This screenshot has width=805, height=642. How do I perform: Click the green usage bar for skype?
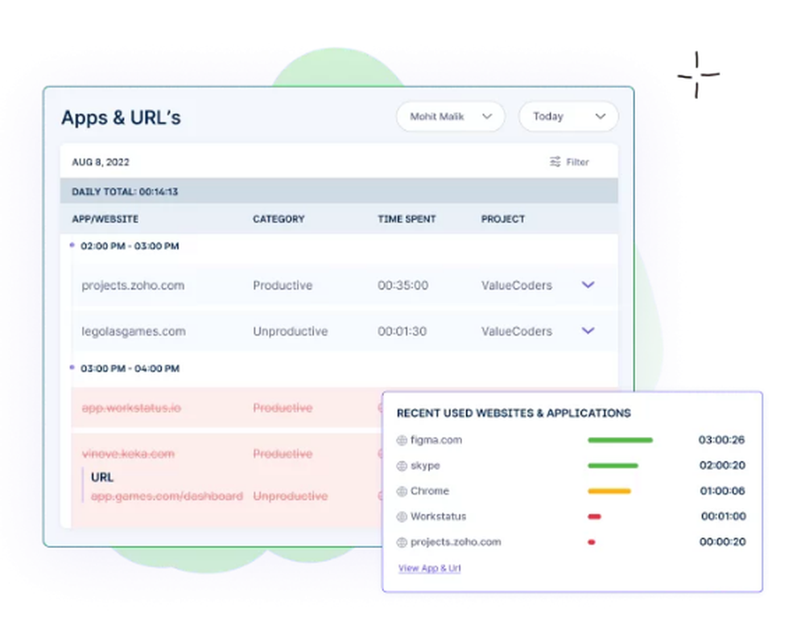pos(613,466)
